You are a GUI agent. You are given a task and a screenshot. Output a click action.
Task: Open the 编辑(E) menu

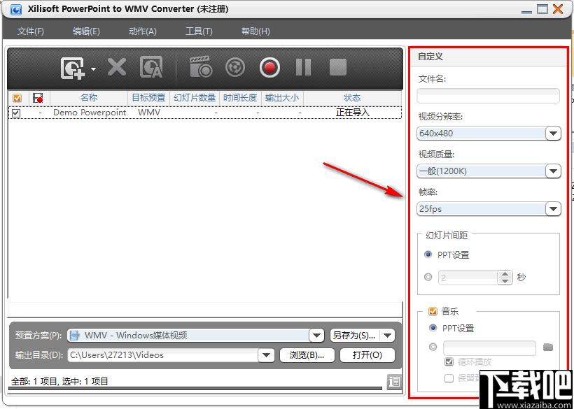pos(86,31)
